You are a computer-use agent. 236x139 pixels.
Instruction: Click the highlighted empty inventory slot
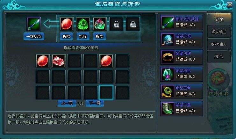(106, 93)
